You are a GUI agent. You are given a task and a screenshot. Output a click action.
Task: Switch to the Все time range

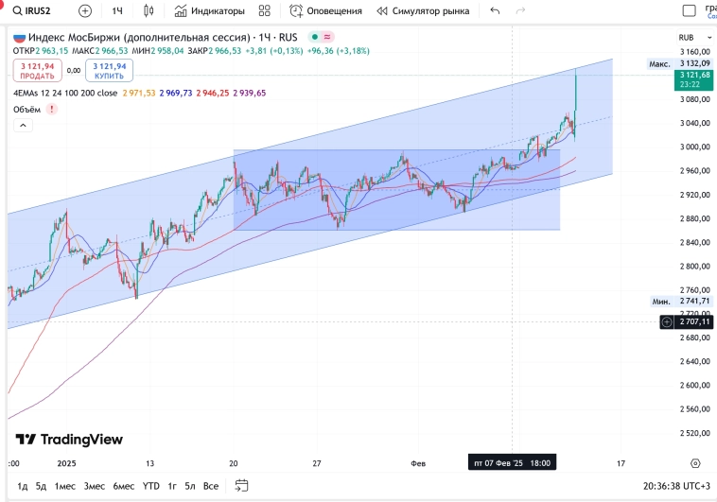pos(211,486)
